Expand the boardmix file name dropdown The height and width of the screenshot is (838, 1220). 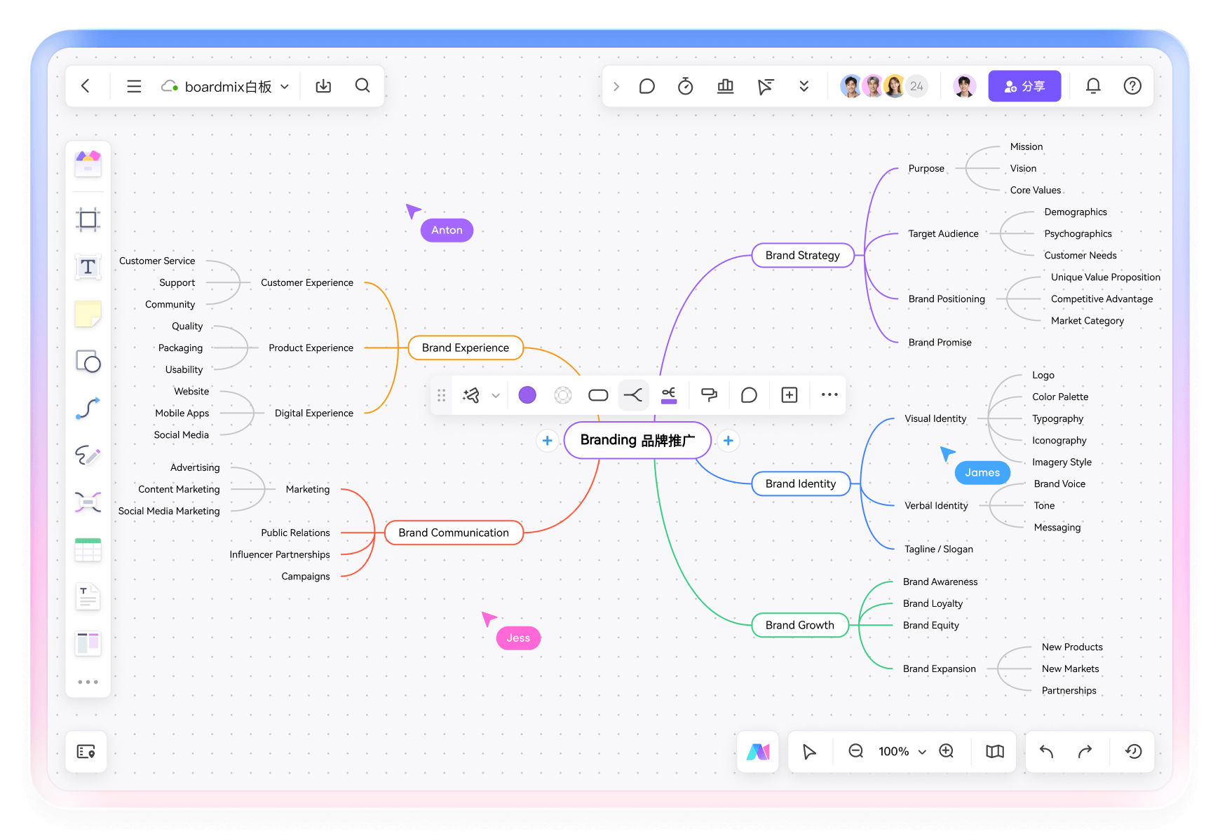pos(285,86)
